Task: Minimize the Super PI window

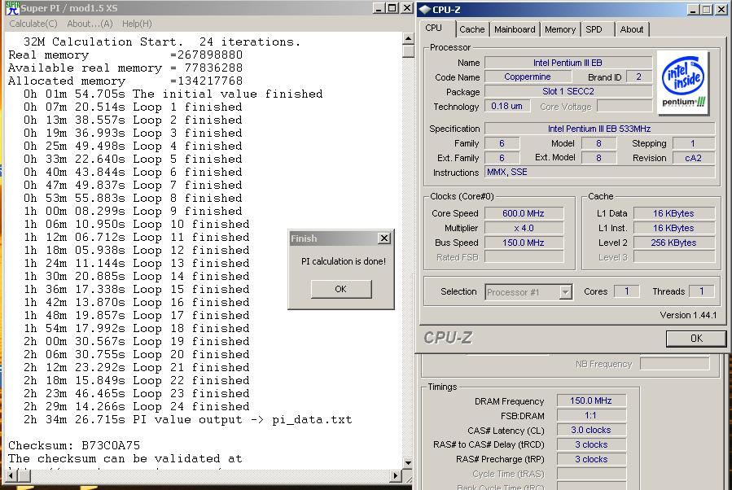Action: click(x=379, y=8)
